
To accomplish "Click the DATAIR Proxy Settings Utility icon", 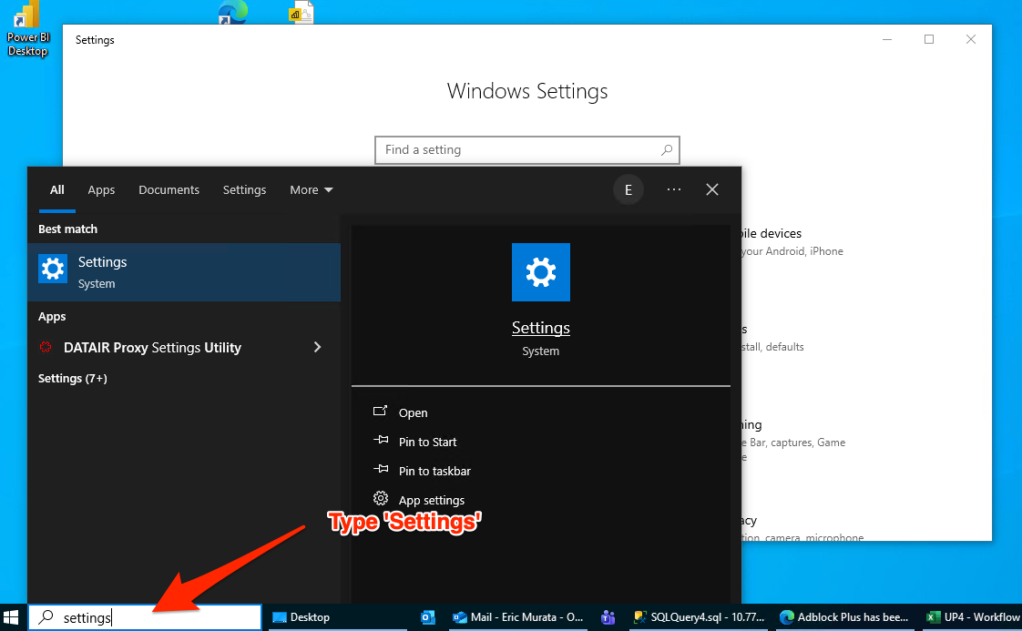I will (x=46, y=348).
